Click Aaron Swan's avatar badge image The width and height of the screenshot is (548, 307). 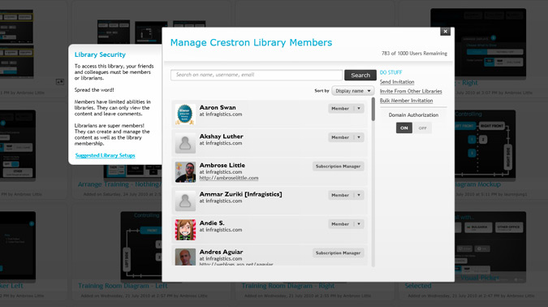[x=185, y=114]
